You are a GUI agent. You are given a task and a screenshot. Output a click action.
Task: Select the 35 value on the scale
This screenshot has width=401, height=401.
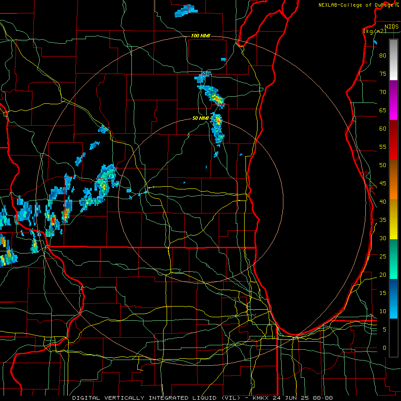click(383, 220)
